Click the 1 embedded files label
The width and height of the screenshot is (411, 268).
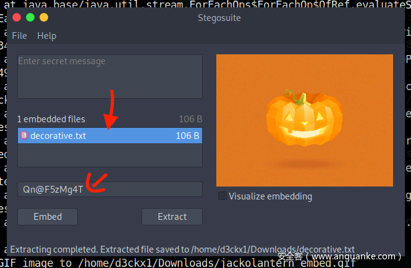pyautogui.click(x=51, y=119)
